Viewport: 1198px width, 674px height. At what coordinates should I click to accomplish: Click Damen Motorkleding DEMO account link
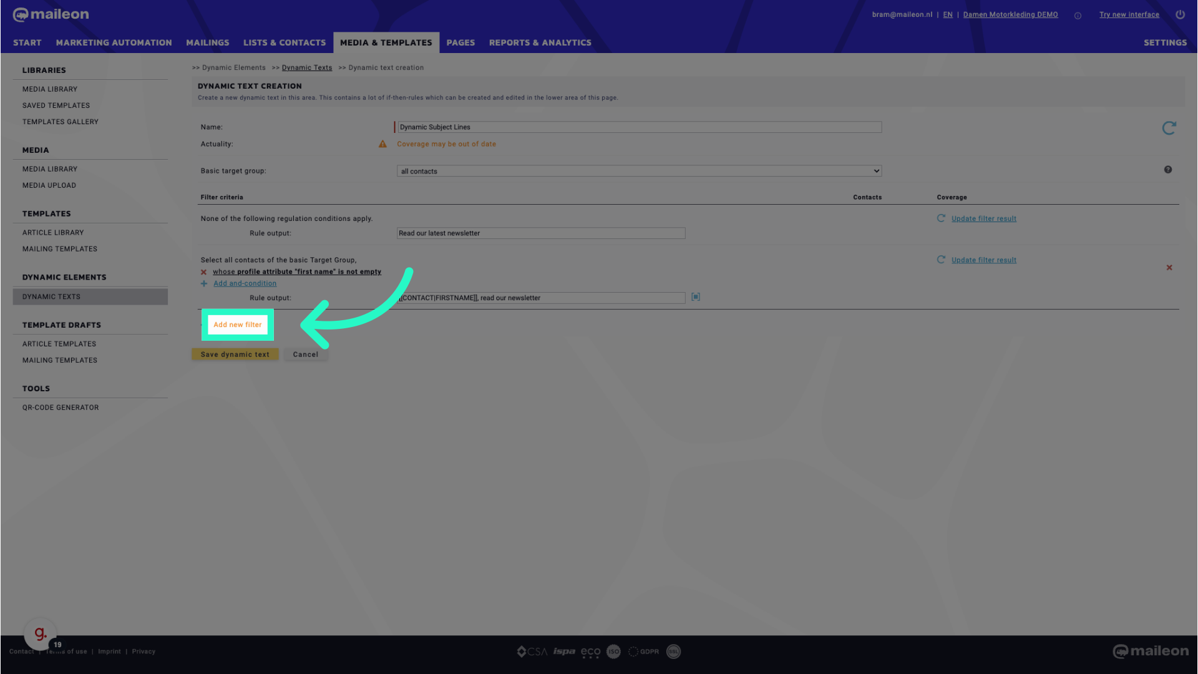tap(1011, 14)
